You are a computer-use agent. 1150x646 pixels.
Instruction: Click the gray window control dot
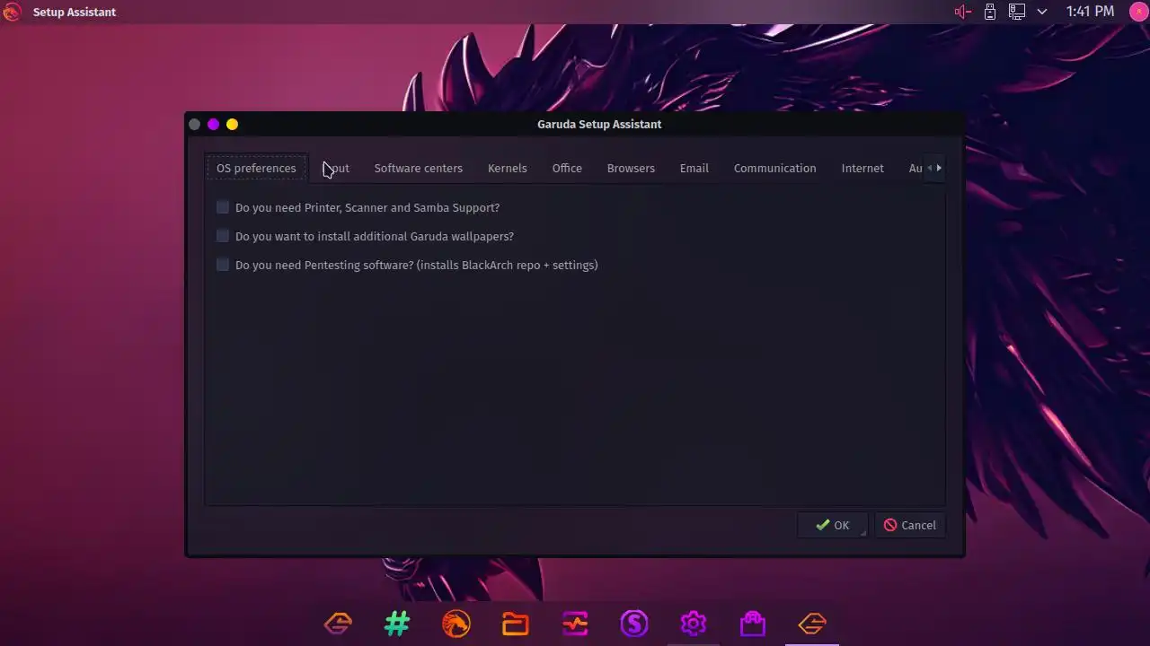[194, 124]
